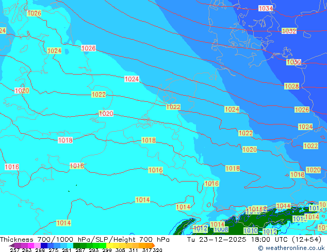Click the 317 legend value
The height and width of the screenshot is (252, 327).
coord(147,250)
